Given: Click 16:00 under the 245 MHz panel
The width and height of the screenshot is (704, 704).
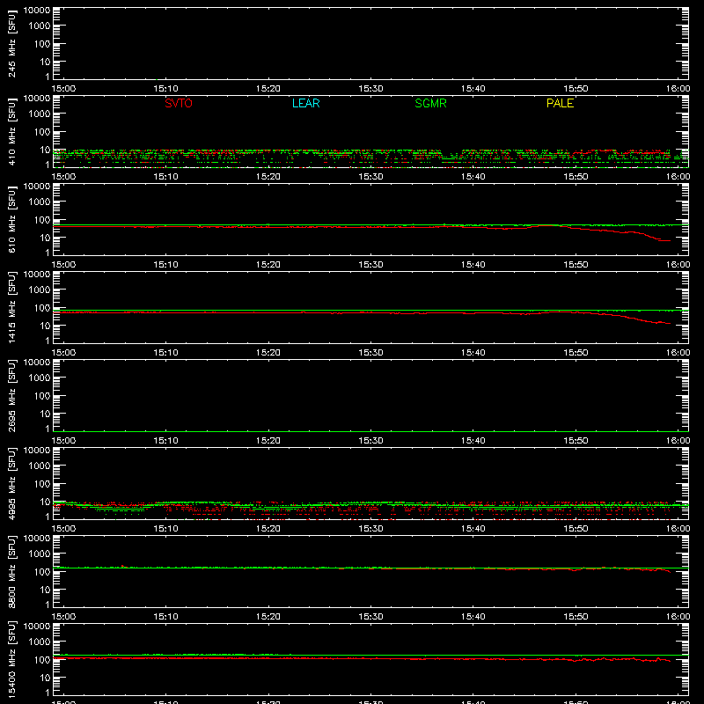Looking at the screenshot, I should pos(678,89).
